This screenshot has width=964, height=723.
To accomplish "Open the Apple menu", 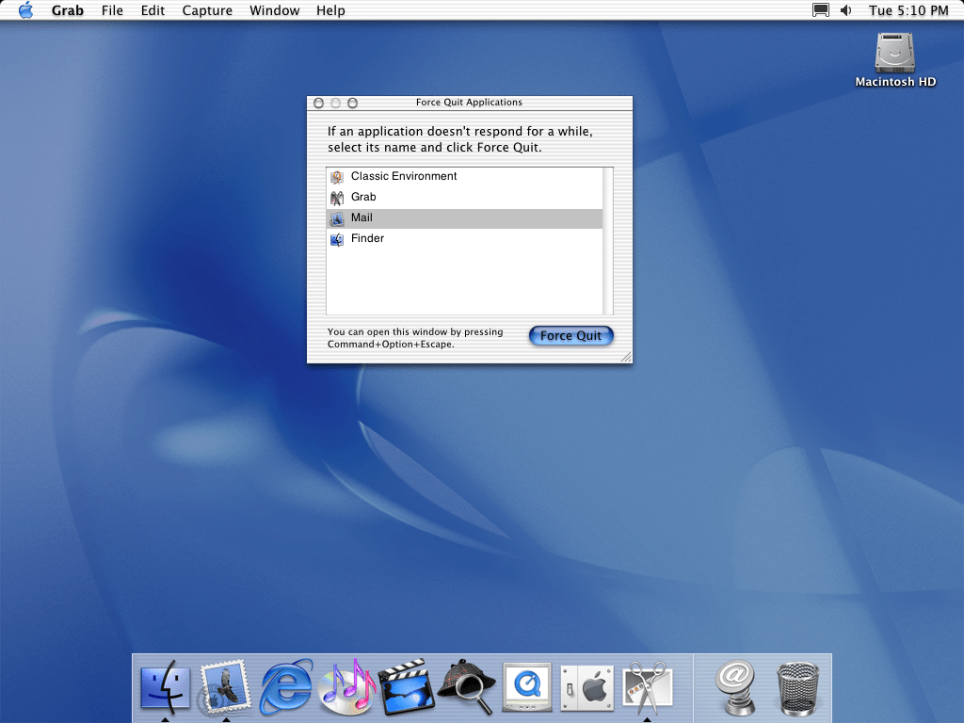I will 25,10.
